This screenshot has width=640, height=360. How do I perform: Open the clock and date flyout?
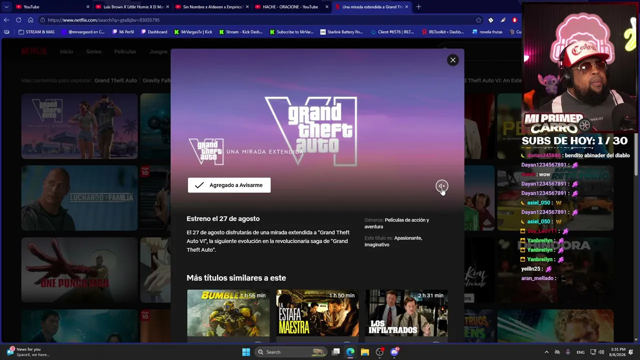click(618, 352)
